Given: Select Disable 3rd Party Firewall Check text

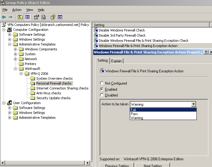Looking at the screenshot, I should coord(122,35).
